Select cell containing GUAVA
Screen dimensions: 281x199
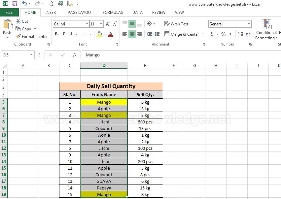[x=104, y=181]
